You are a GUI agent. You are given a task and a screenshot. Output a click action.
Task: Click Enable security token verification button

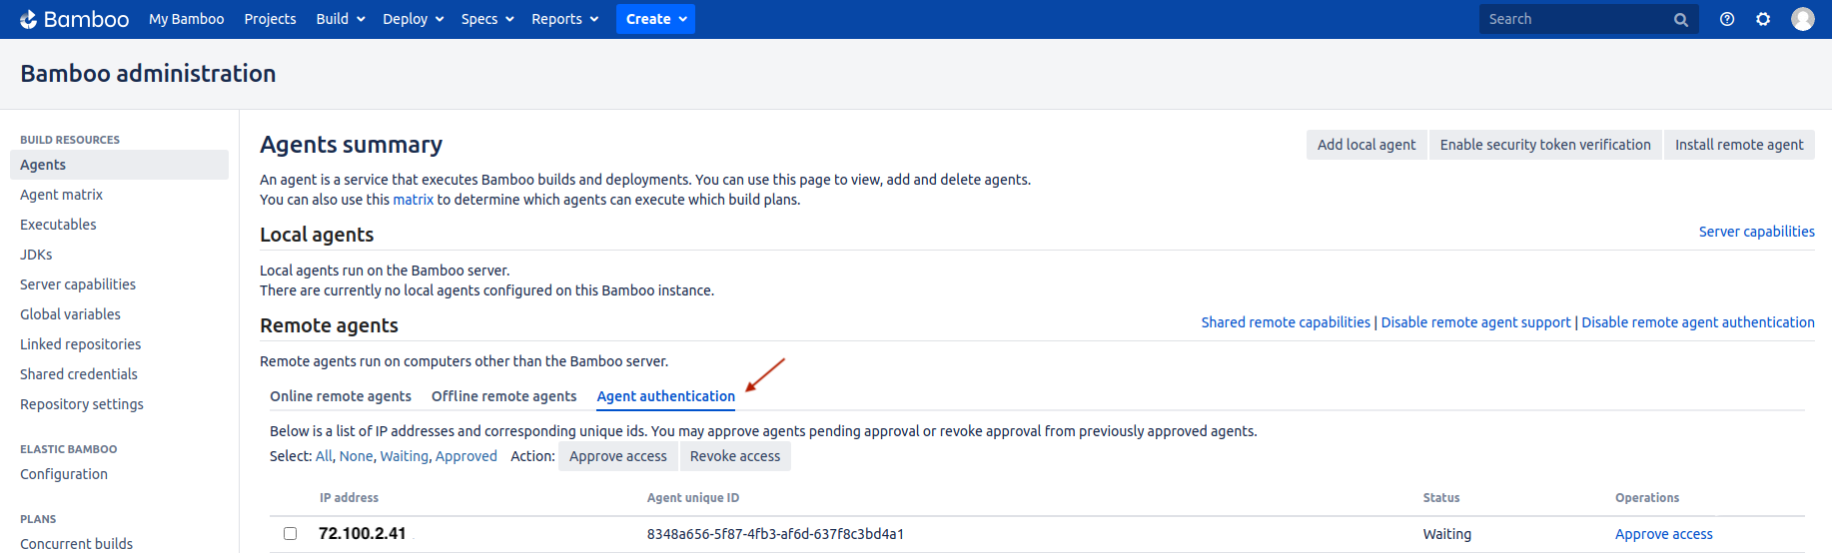click(1545, 145)
